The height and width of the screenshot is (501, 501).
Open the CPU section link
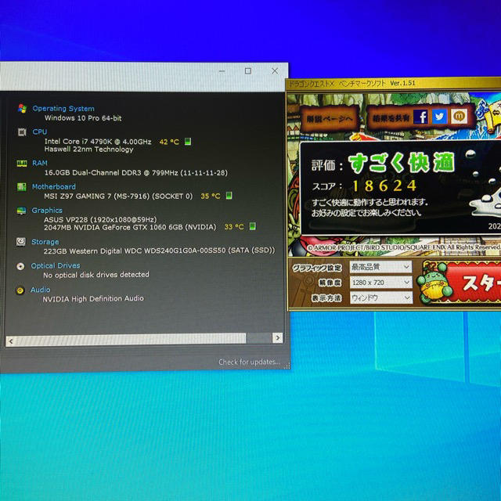40,132
